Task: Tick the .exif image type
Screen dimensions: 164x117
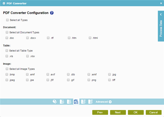Action: 48,74
